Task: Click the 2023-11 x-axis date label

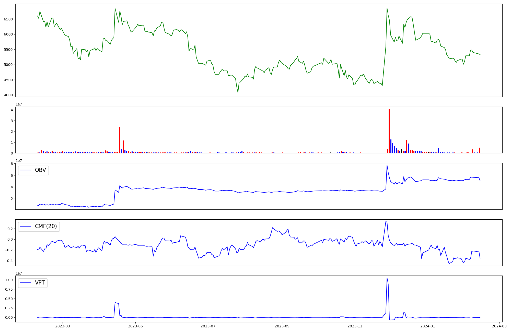Action: coord(355,326)
